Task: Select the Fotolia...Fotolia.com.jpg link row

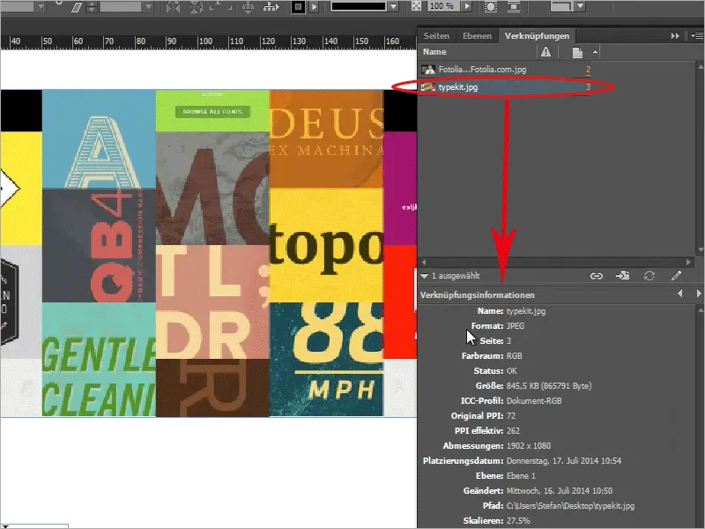Action: tap(504, 70)
